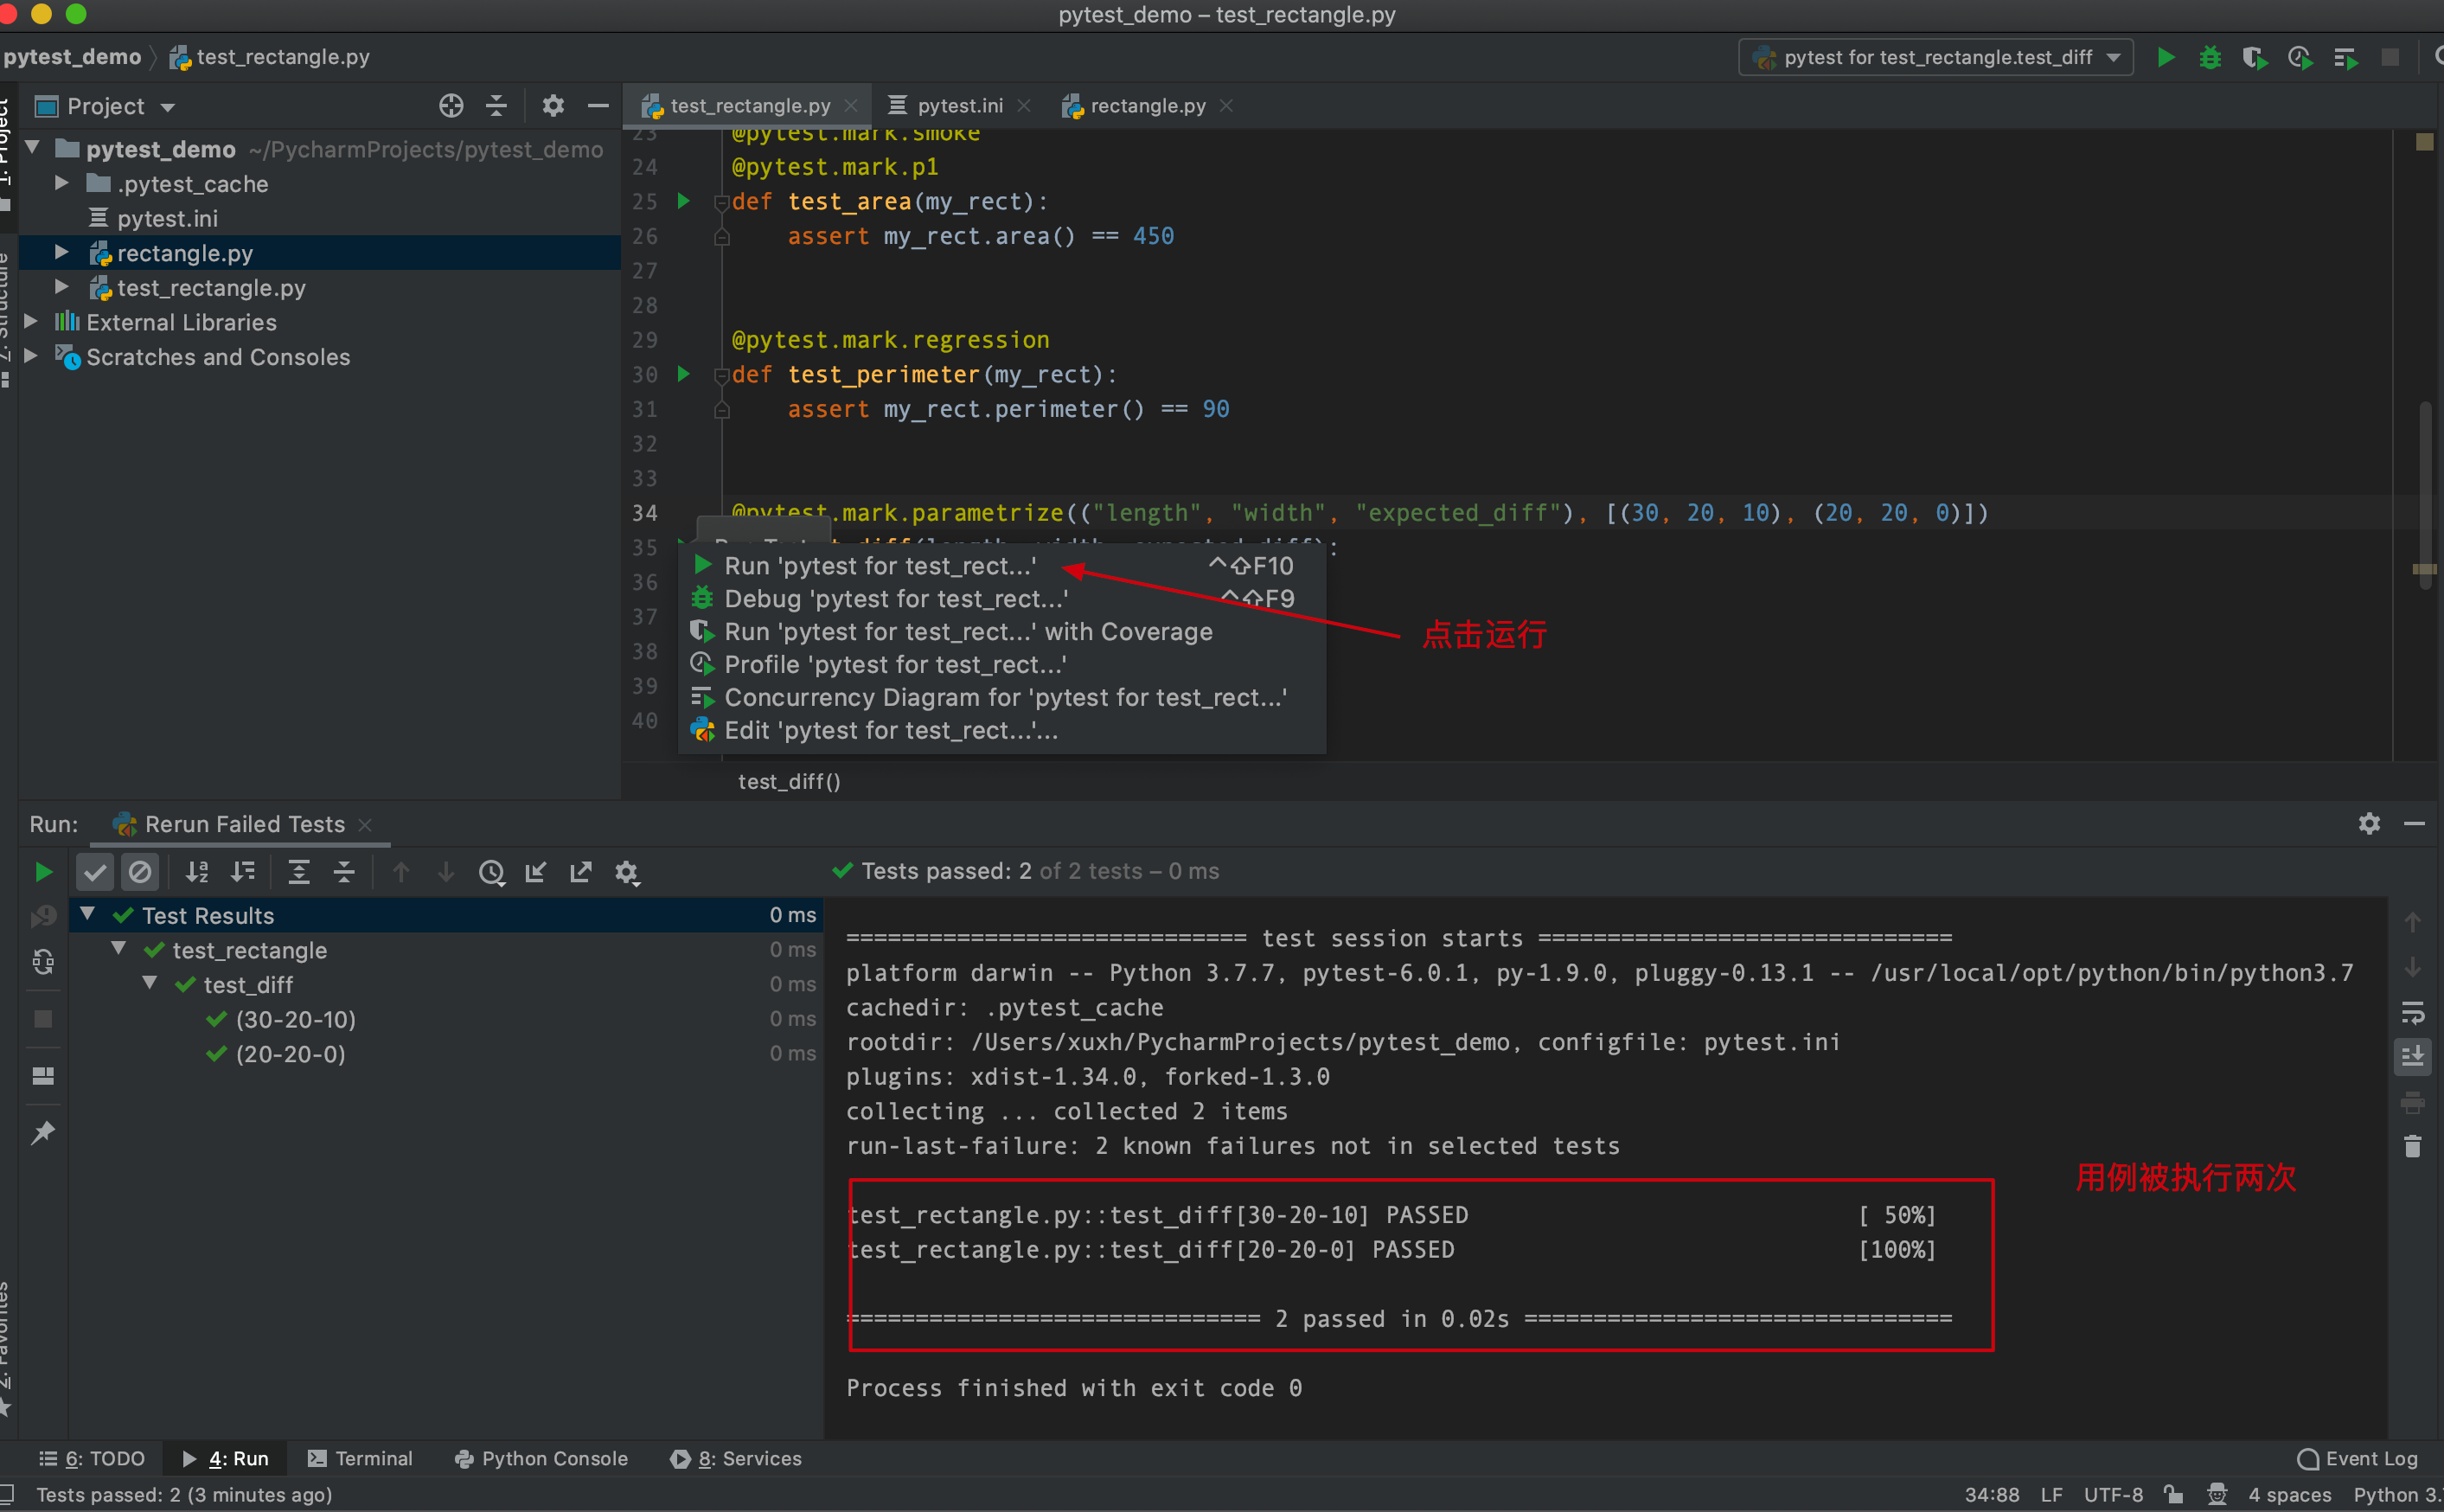Viewport: 2444px width, 1512px height.
Task: Toggle soft-wrap in console output
Action: coord(2412,1013)
